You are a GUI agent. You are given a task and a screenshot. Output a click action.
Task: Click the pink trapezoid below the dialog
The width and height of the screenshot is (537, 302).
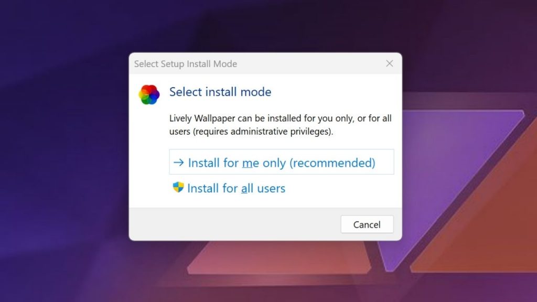[279, 257]
